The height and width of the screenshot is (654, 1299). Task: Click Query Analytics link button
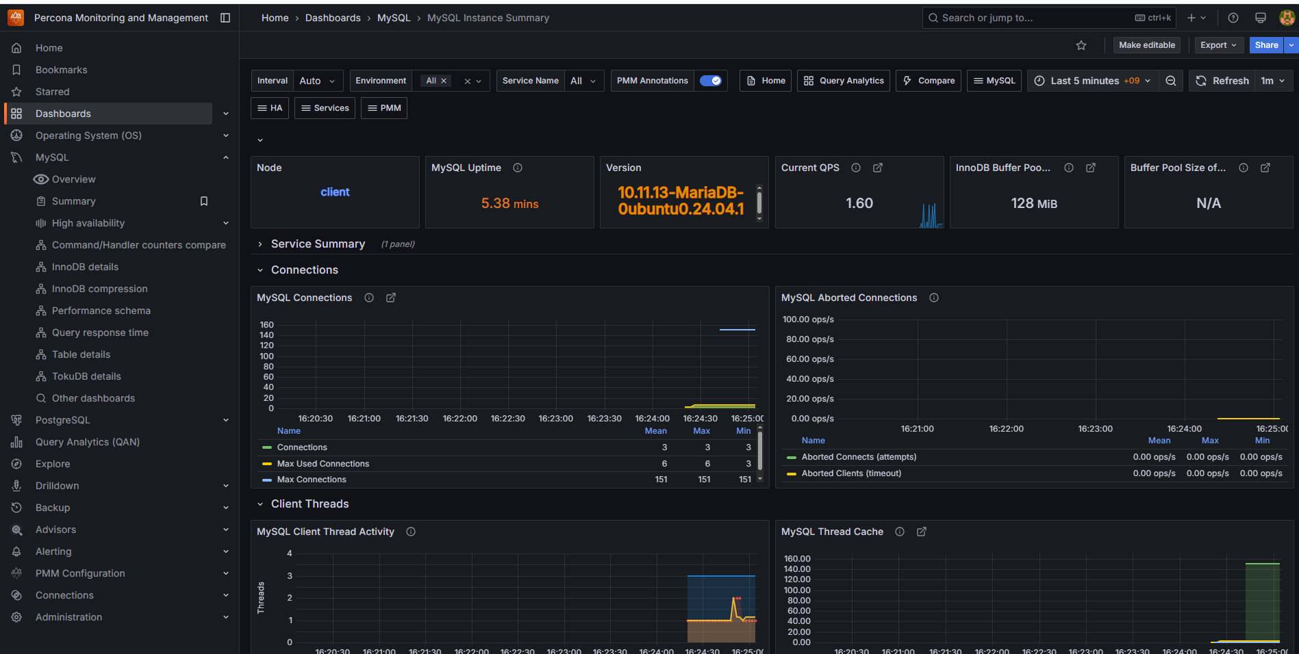coord(844,81)
